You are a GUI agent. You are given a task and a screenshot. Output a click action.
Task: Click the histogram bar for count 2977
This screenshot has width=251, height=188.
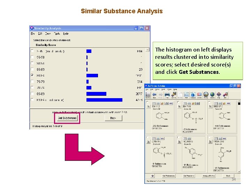96,94
